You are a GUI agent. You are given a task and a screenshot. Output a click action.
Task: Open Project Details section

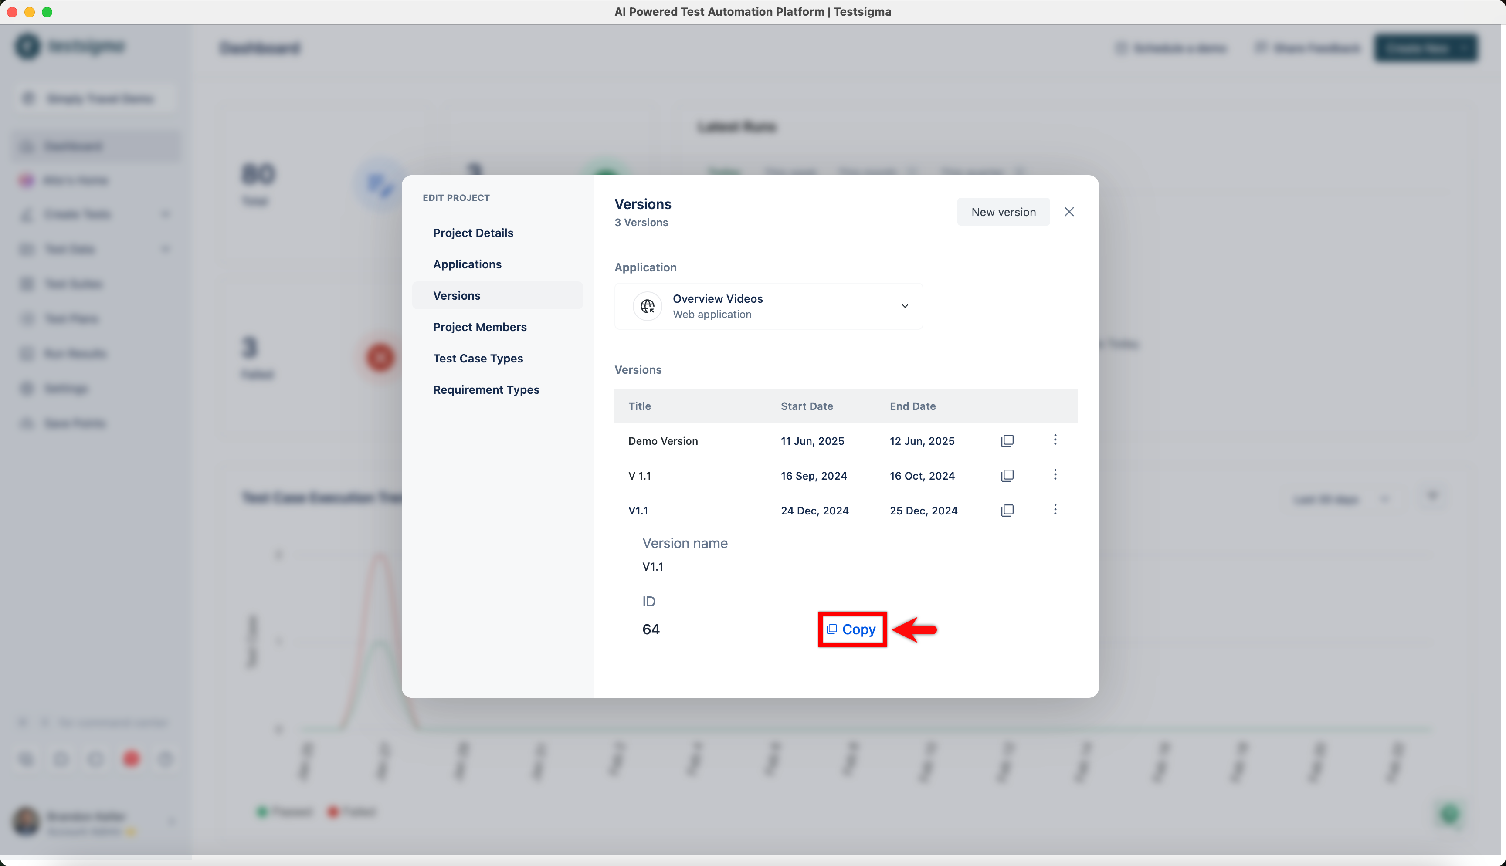coord(473,233)
